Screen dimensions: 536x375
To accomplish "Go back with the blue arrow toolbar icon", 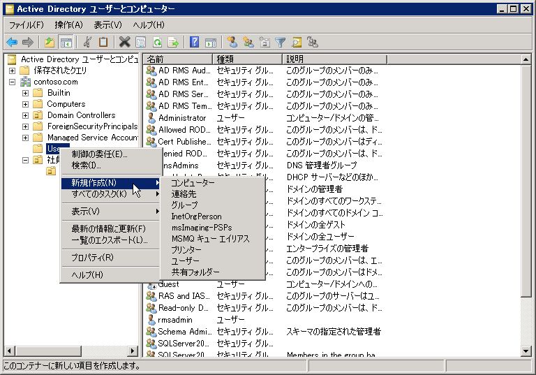I will pos(12,43).
